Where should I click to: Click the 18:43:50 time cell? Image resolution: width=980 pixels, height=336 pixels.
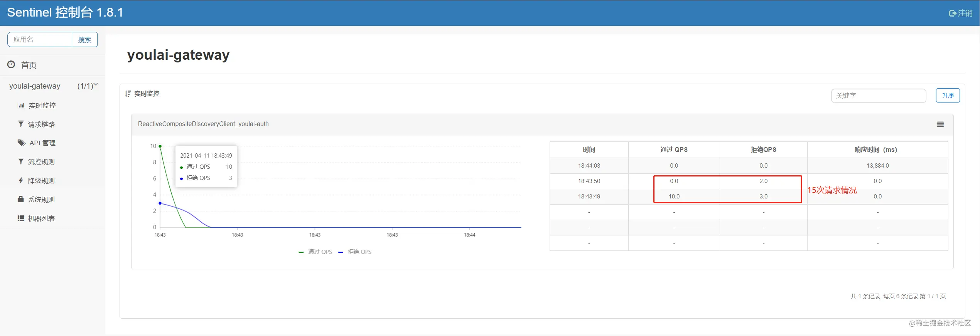pyautogui.click(x=589, y=181)
